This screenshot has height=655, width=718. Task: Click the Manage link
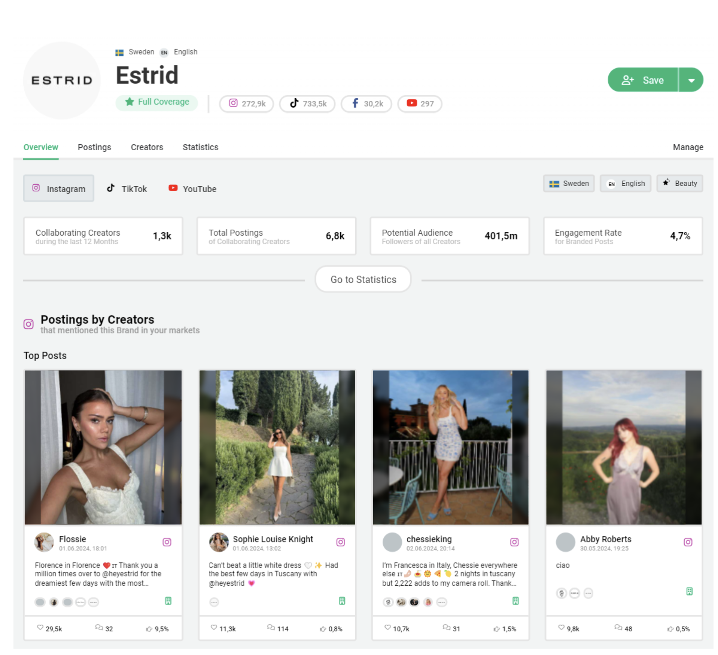point(688,147)
